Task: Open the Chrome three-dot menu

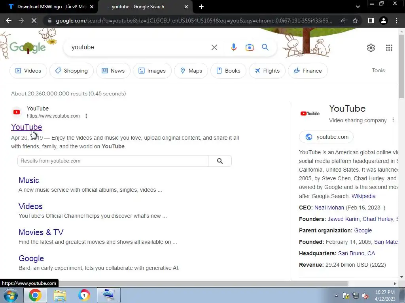Action: click(x=396, y=21)
